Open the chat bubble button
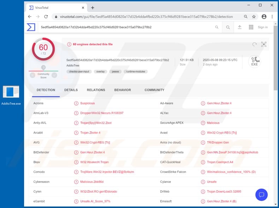This screenshot has height=208, width=279. [x=261, y=195]
